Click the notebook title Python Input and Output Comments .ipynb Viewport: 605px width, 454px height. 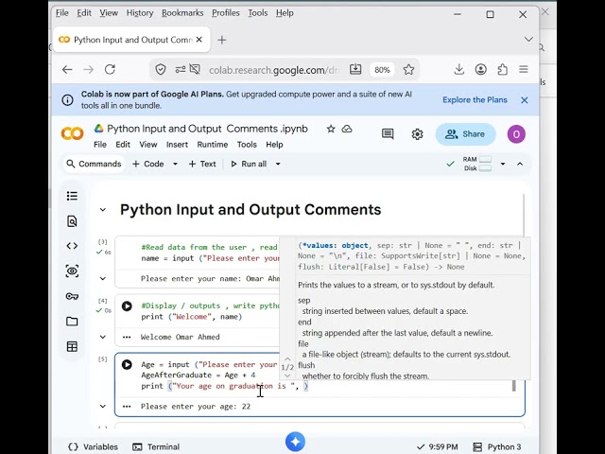208,129
